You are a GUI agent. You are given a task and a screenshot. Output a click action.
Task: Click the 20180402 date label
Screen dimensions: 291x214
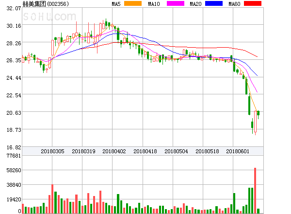[114, 151]
